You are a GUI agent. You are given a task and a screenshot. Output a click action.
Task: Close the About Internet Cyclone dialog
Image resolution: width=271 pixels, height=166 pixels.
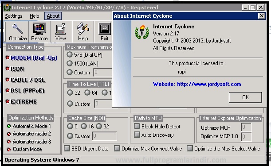pyautogui.click(x=262, y=16)
